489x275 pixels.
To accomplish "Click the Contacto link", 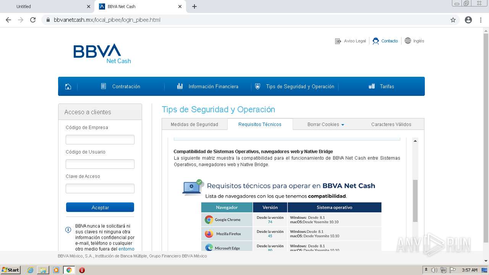I will coord(390,41).
